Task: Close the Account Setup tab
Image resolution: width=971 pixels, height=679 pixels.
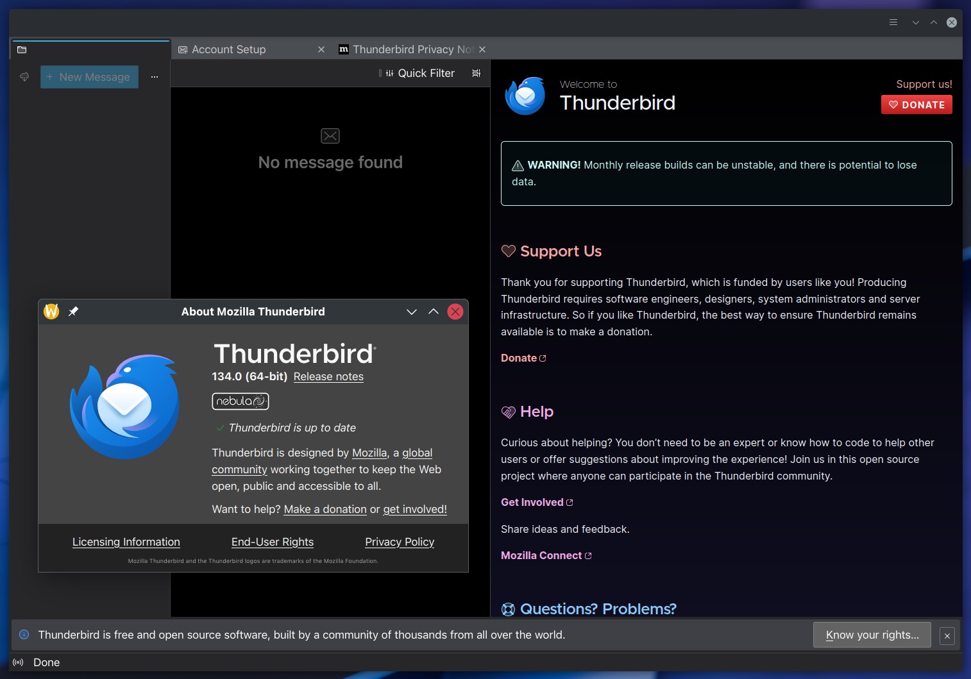Action: (x=321, y=49)
